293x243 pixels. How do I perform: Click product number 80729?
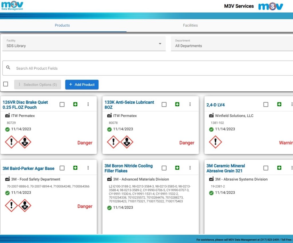(11, 123)
